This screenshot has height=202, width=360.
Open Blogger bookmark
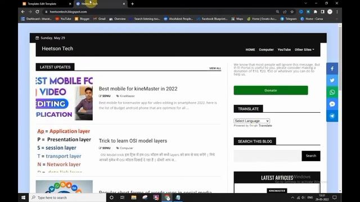pyautogui.click(x=82, y=19)
